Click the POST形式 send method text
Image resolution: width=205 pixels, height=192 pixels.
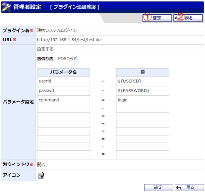click(68, 59)
